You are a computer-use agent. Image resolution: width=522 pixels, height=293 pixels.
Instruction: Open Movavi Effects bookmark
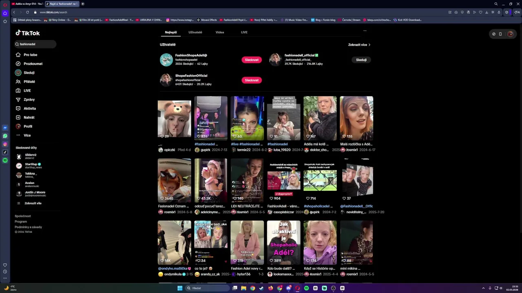[207, 20]
